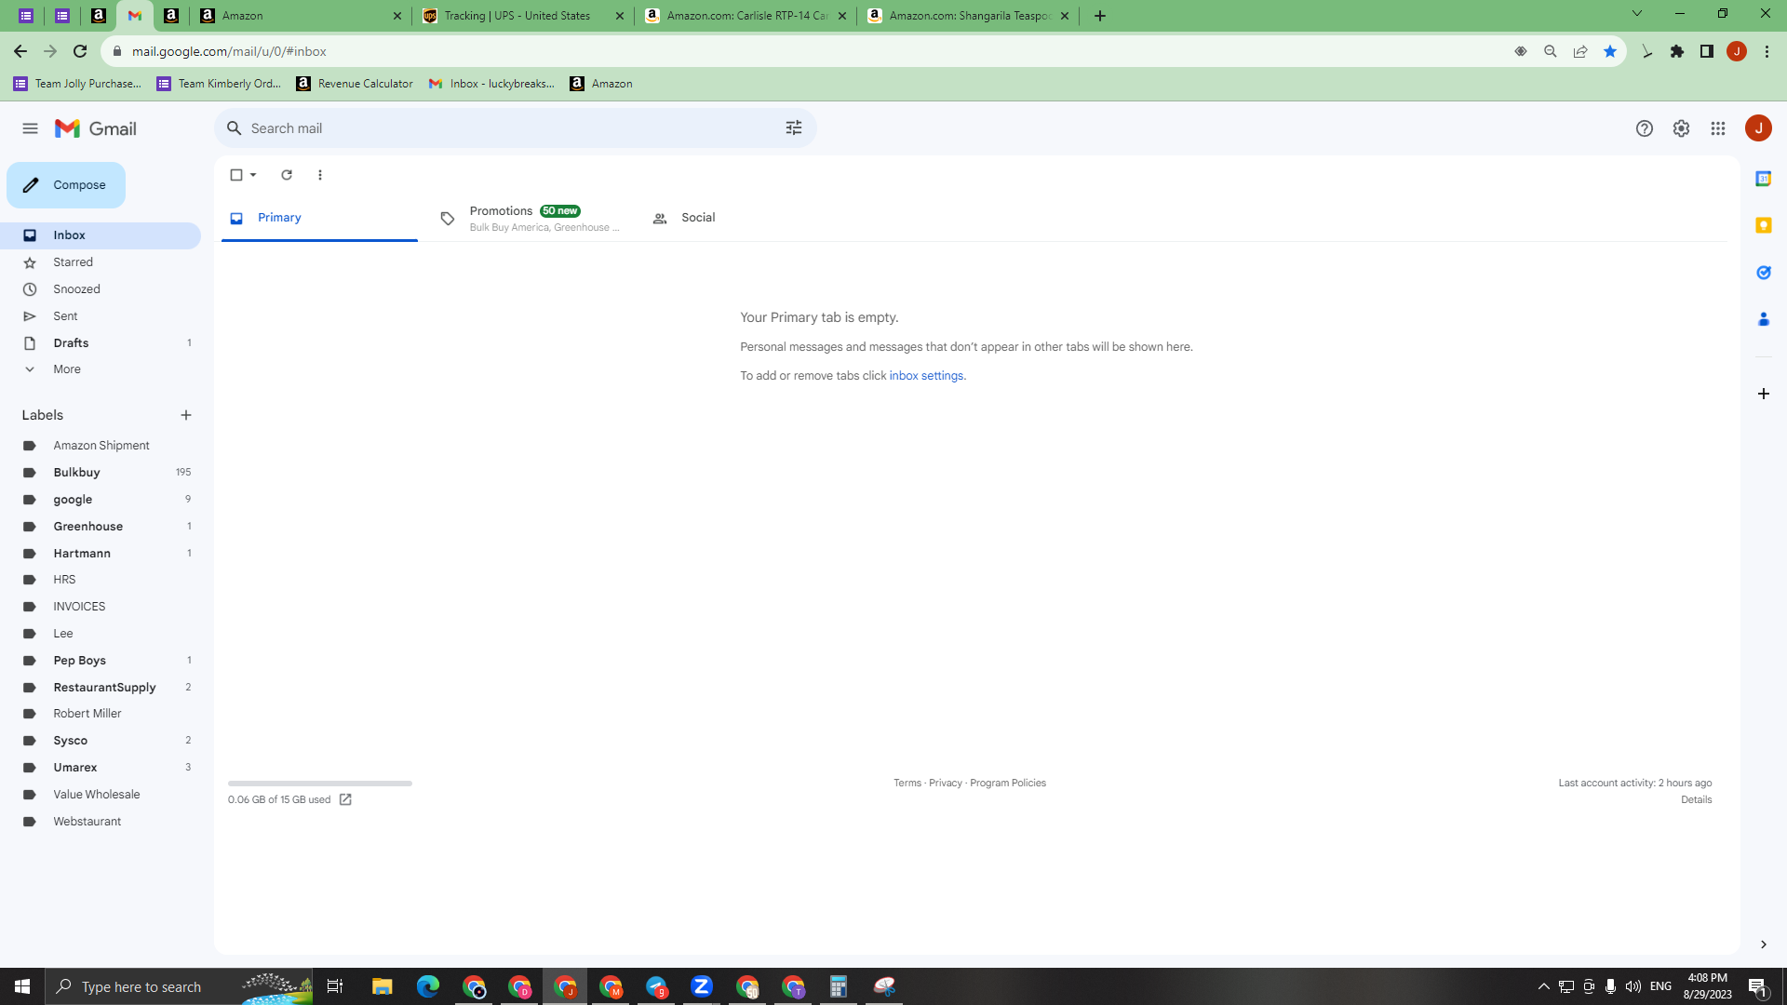Open the Hartmann label
The height and width of the screenshot is (1005, 1787).
pyautogui.click(x=101, y=554)
